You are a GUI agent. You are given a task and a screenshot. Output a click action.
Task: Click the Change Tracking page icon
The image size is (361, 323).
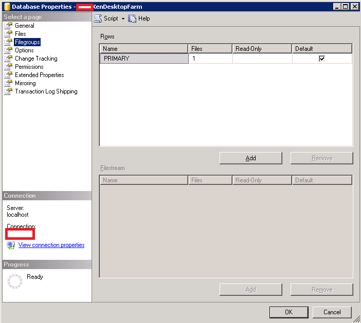tap(8, 59)
